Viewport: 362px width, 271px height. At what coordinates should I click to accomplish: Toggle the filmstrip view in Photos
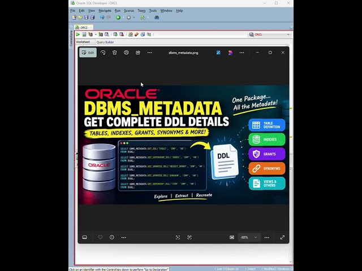[85, 237]
